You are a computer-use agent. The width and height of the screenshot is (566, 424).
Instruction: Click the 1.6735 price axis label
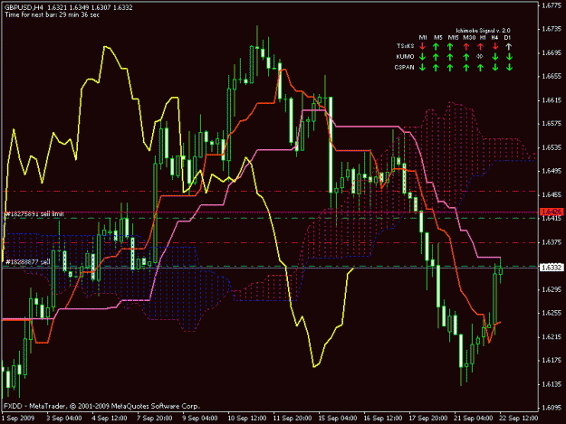click(x=552, y=29)
